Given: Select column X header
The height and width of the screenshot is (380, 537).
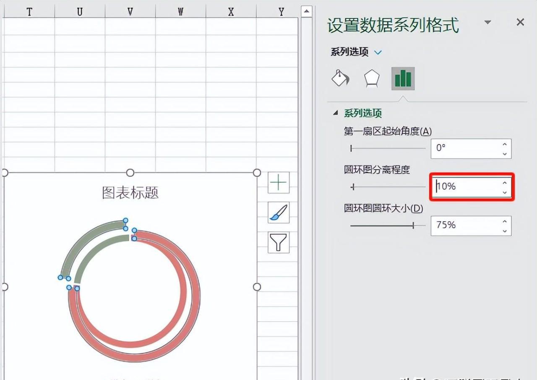Looking at the screenshot, I should click(x=231, y=12).
